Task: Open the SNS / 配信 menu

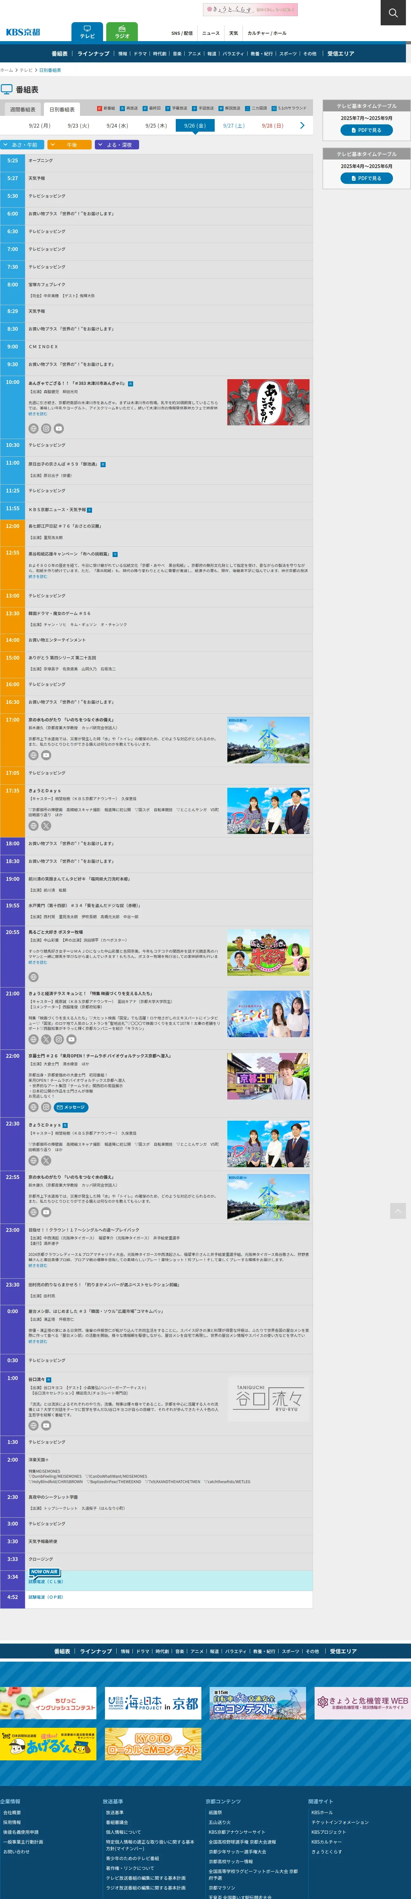Action: [x=181, y=33]
